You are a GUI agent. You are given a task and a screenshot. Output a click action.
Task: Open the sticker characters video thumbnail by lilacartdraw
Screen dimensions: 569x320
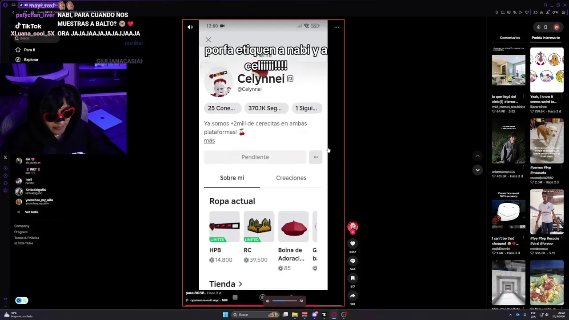[547, 70]
